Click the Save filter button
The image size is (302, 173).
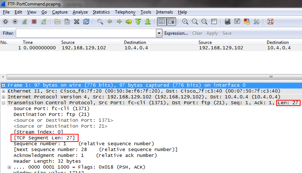(x=227, y=33)
